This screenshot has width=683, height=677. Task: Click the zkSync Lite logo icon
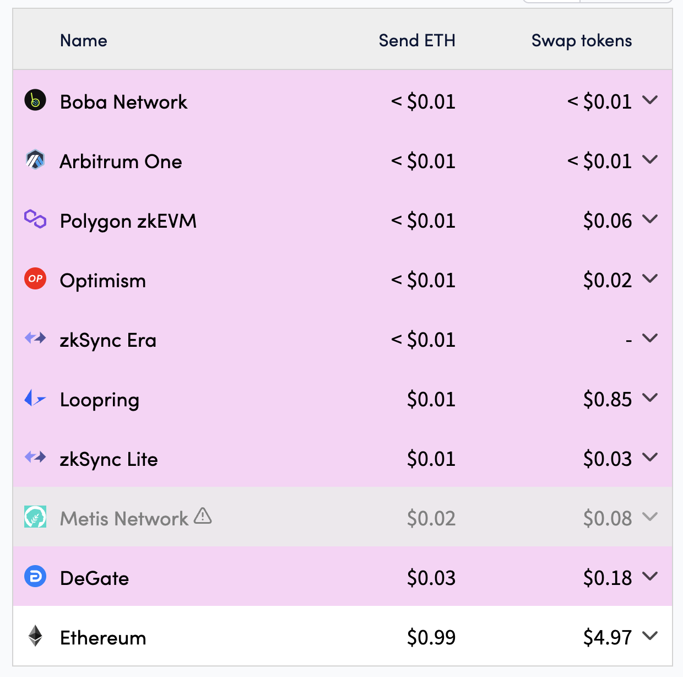click(x=35, y=457)
